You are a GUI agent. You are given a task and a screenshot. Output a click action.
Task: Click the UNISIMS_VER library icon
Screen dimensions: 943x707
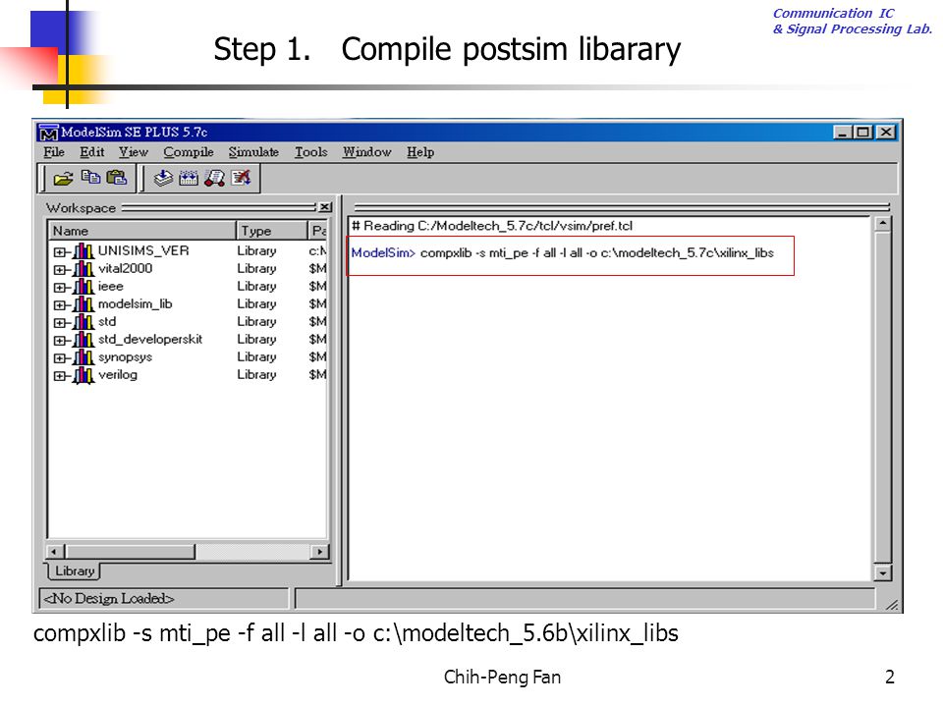click(x=83, y=251)
